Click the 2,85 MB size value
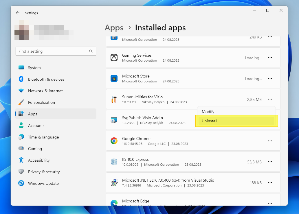 click(254, 99)
